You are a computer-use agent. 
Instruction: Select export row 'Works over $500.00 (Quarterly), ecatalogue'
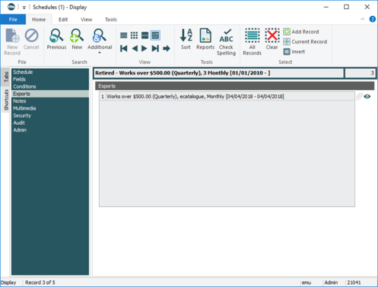click(x=227, y=96)
